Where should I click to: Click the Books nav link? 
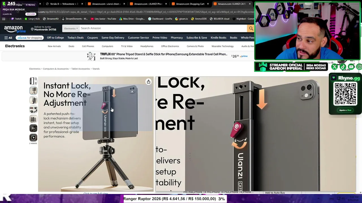coord(234,38)
